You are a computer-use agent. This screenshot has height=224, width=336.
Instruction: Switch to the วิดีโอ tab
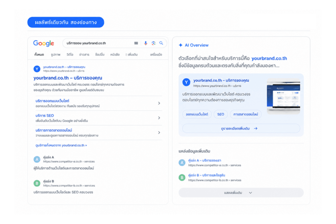(70, 55)
